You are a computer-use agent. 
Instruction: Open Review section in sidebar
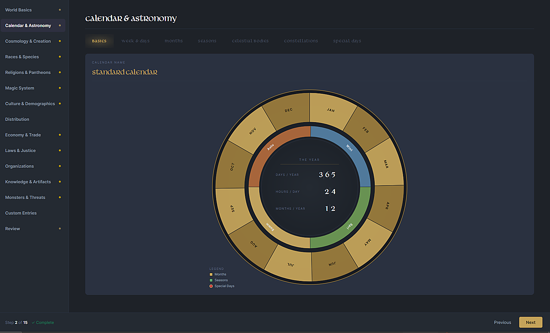[33, 229]
